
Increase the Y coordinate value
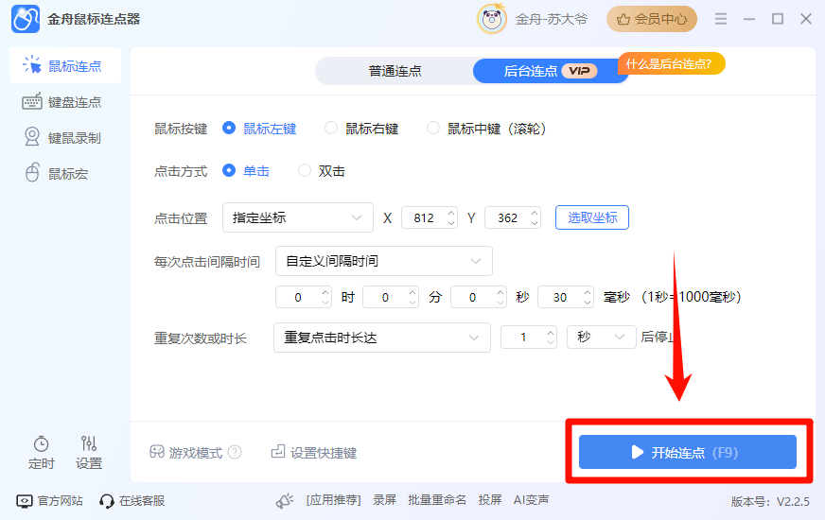point(535,213)
